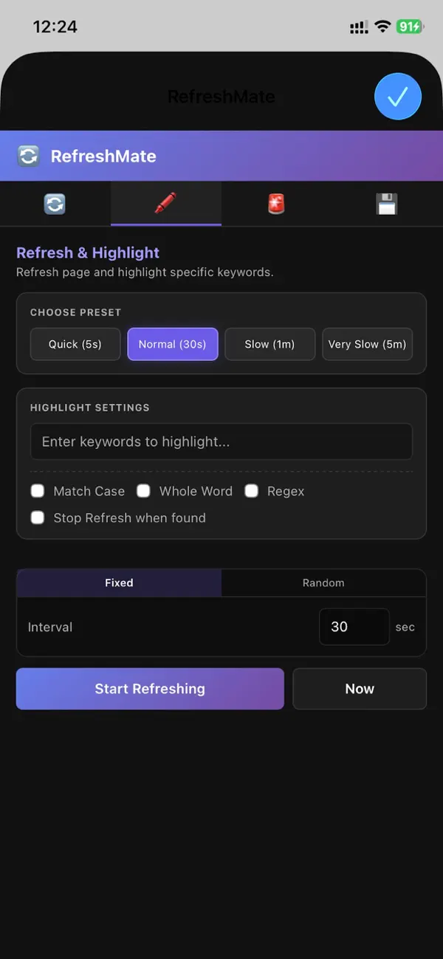Tap the Wi-Fi icon in the status bar
This screenshot has width=443, height=959.
click(x=382, y=26)
